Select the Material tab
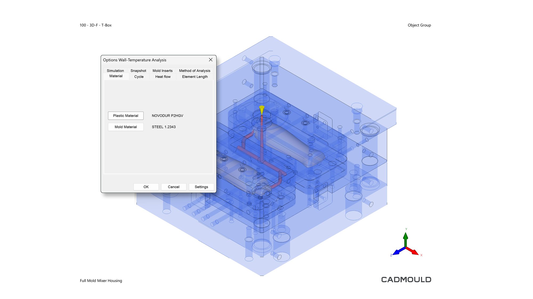The width and height of the screenshot is (533, 299). tap(116, 76)
